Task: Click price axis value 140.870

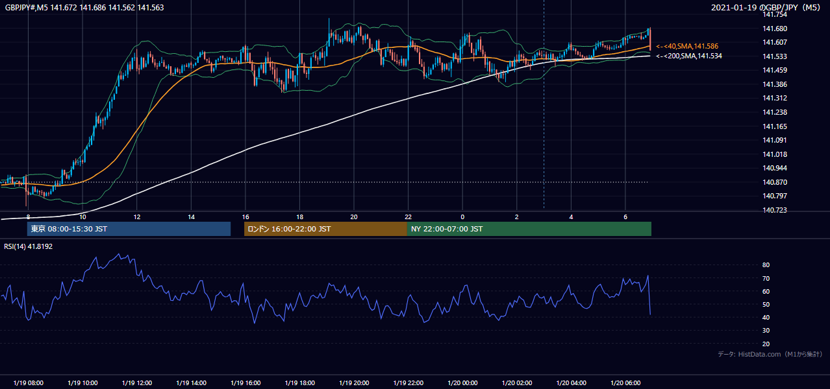Action: (774, 183)
